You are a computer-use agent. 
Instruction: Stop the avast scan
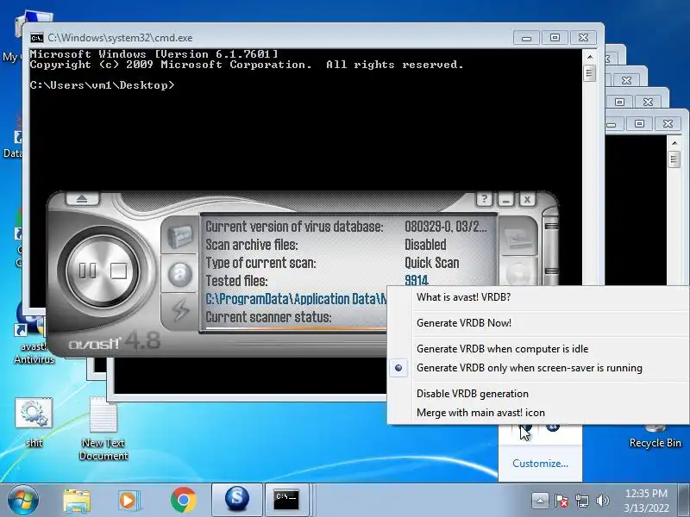click(x=118, y=271)
